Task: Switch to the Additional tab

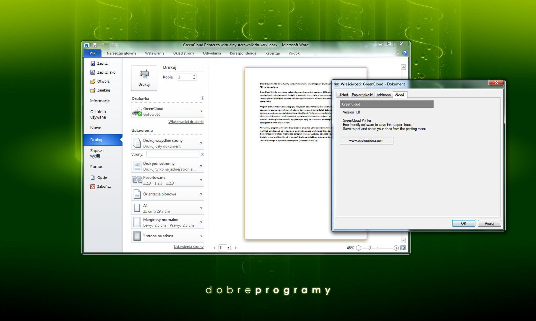Action: (x=384, y=95)
